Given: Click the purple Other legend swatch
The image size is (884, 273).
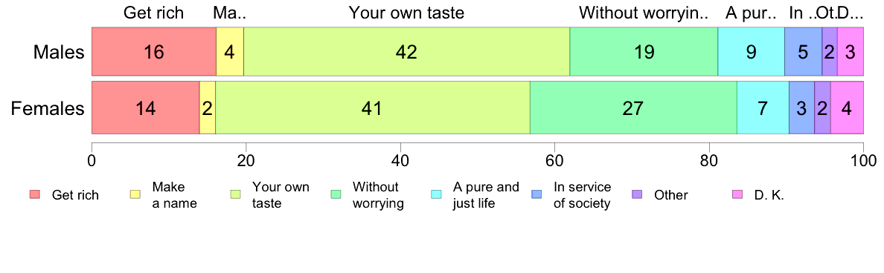Looking at the screenshot, I should tap(638, 195).
